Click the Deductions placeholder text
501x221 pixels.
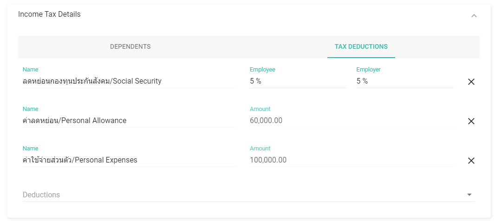coord(41,195)
